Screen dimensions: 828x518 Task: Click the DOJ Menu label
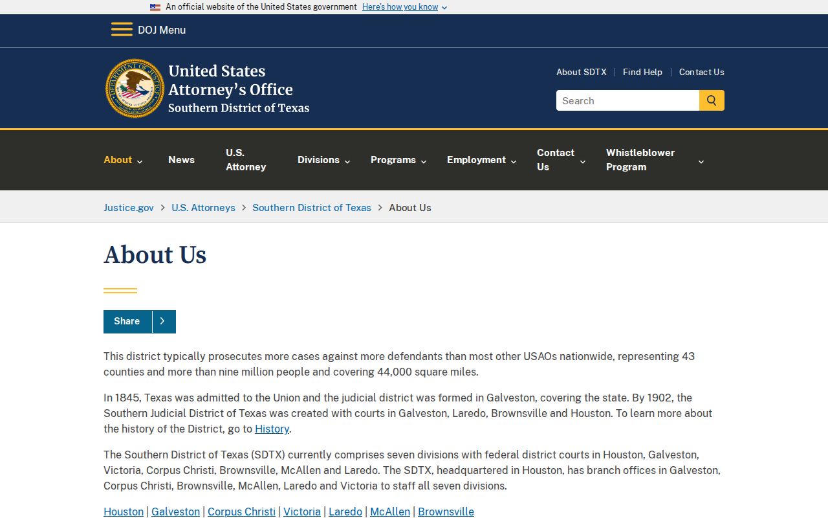click(162, 30)
